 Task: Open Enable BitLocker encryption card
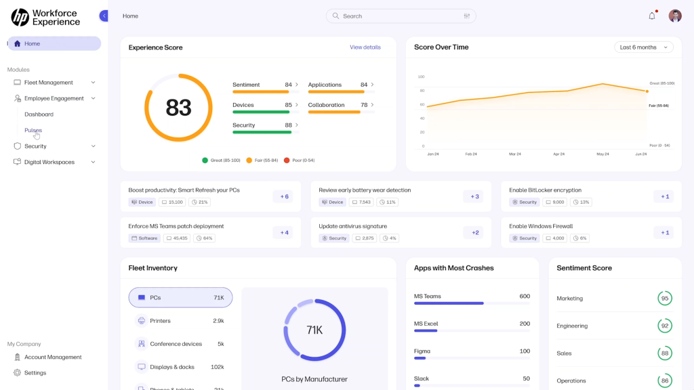pos(591,196)
